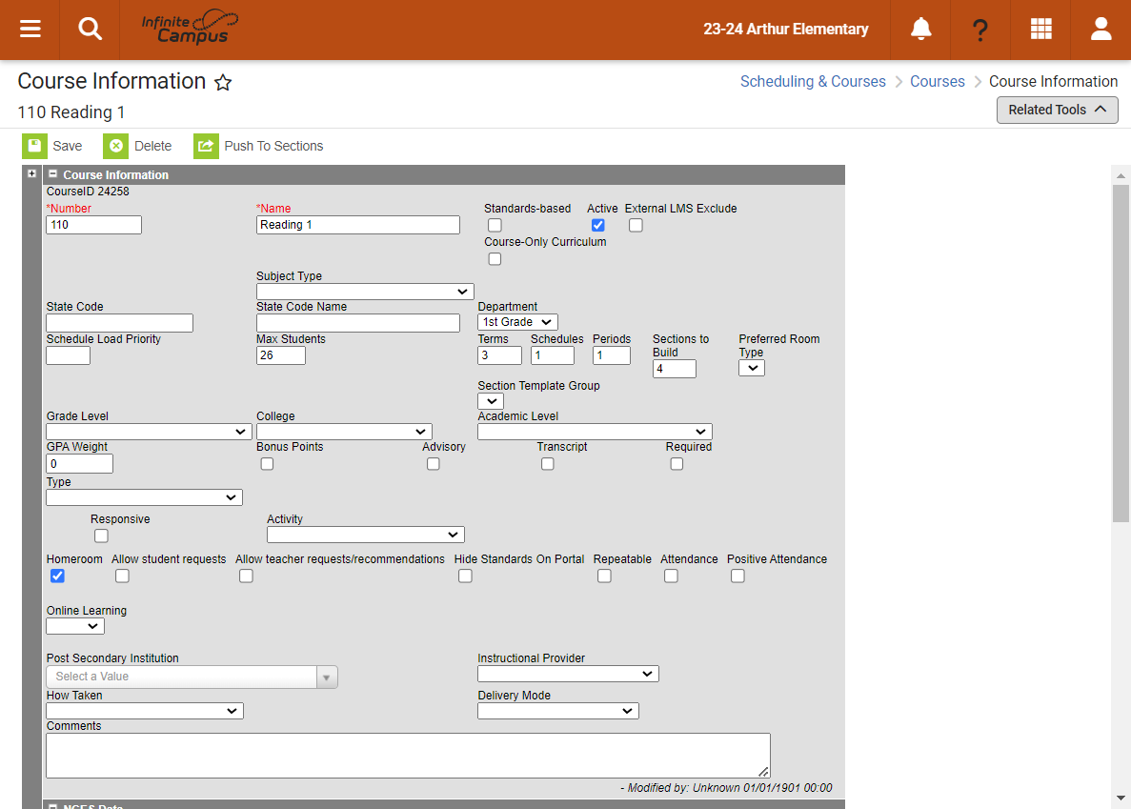This screenshot has width=1131, height=809.
Task: Open the Preferred Room Type dropdown
Action: [x=752, y=368]
